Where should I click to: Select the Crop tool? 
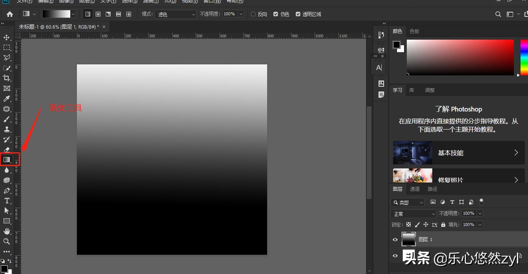[x=7, y=78]
